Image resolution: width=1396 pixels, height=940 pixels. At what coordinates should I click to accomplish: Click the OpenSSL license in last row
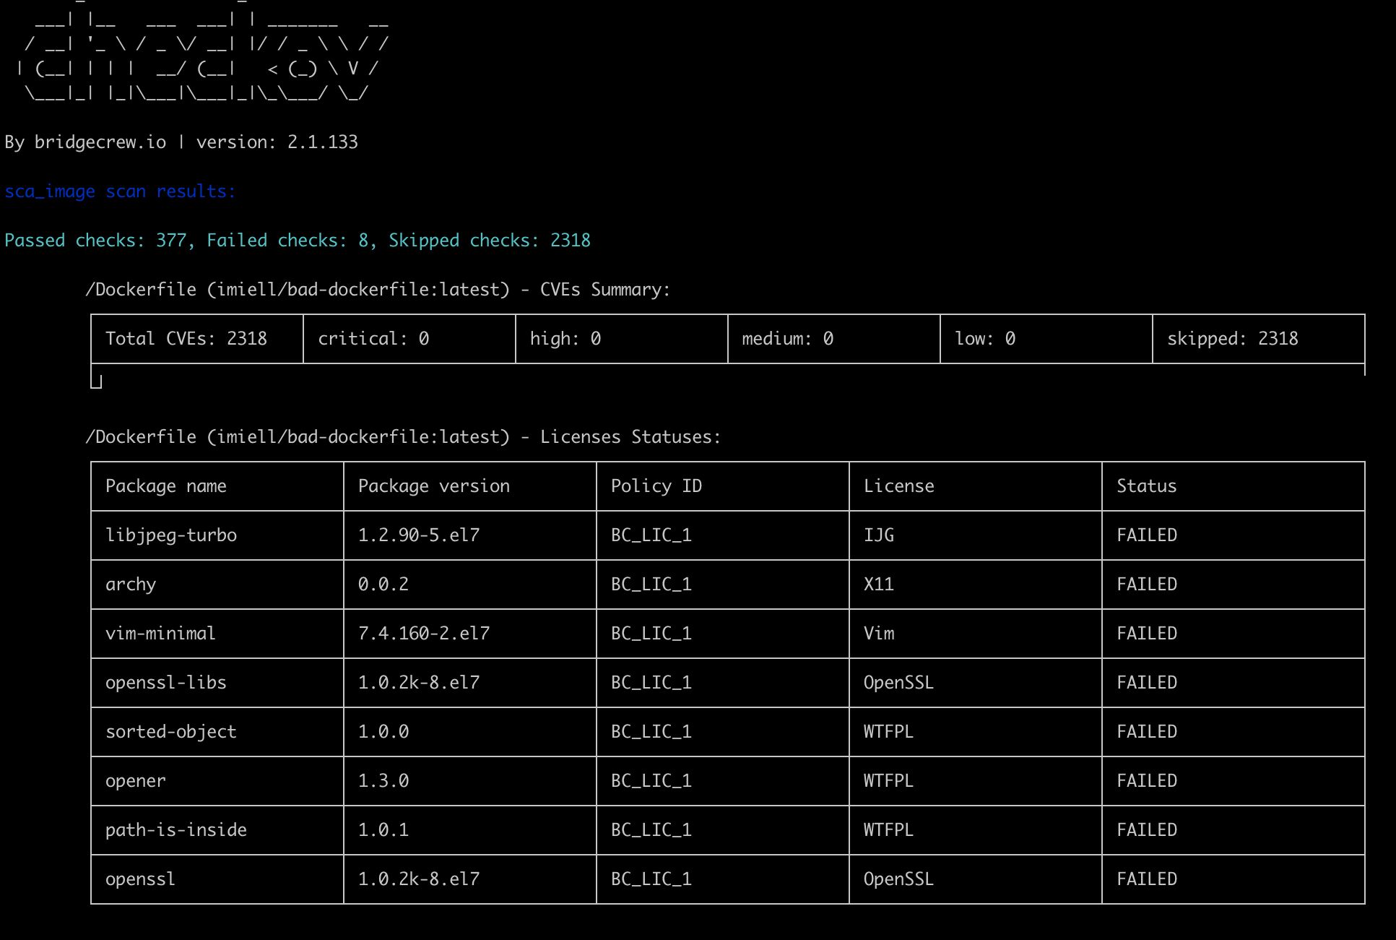click(898, 879)
